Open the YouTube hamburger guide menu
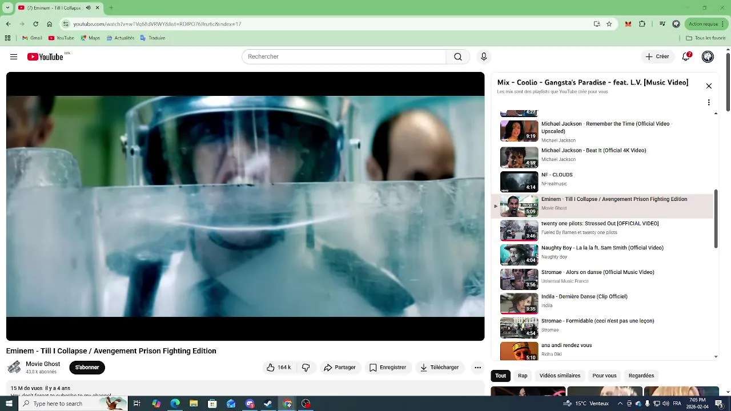Screen dimensions: 731x411 click(14, 57)
